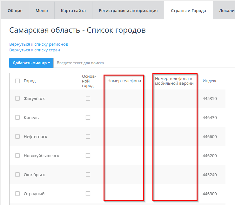
Task: Switch to the Меню tab
Action: coord(42,10)
